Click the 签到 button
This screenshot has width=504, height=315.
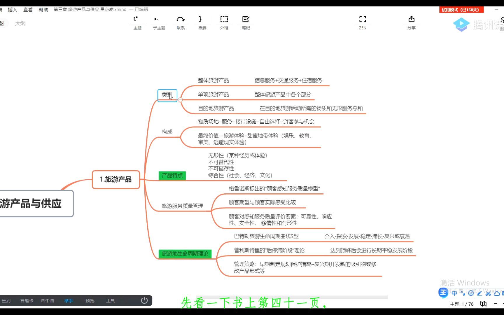pyautogui.click(x=6, y=300)
